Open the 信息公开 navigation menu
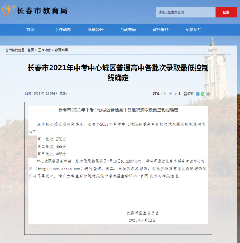This screenshot has width=240, height=243. click(95, 30)
